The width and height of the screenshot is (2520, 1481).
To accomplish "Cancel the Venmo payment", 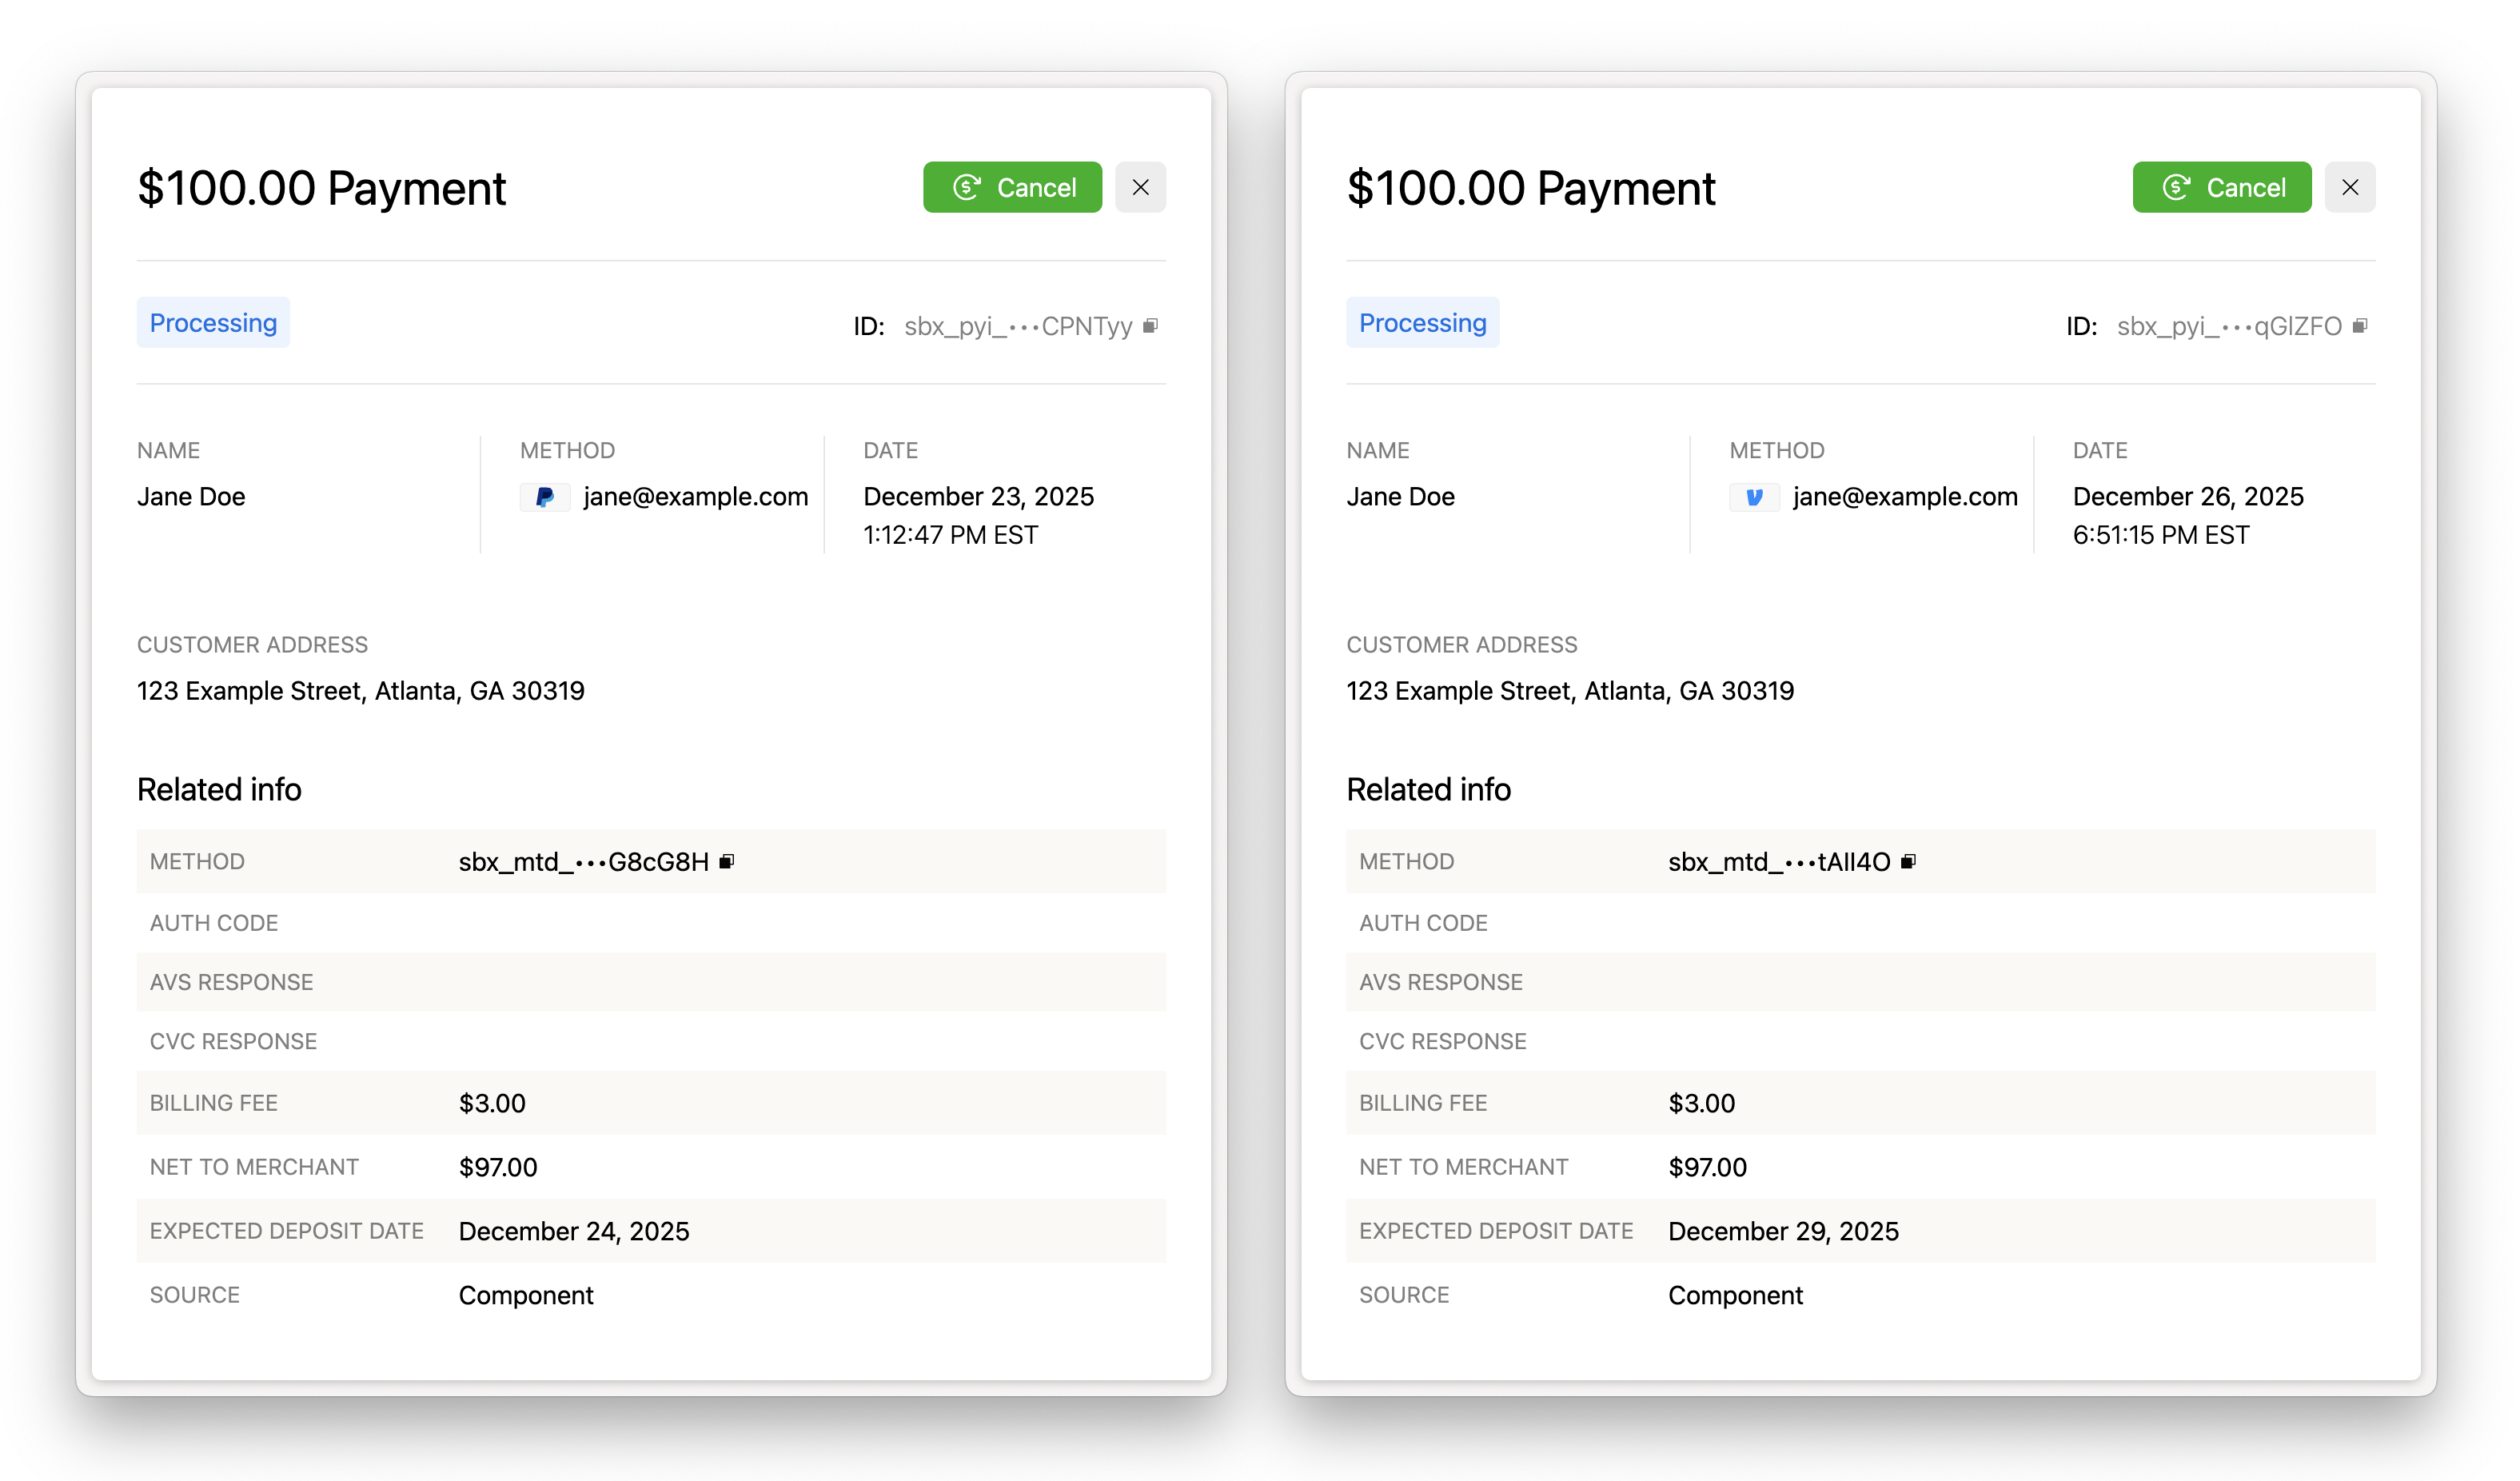I will (2221, 187).
